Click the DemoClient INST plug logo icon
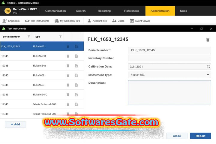 pyautogui.click(x=7, y=11)
